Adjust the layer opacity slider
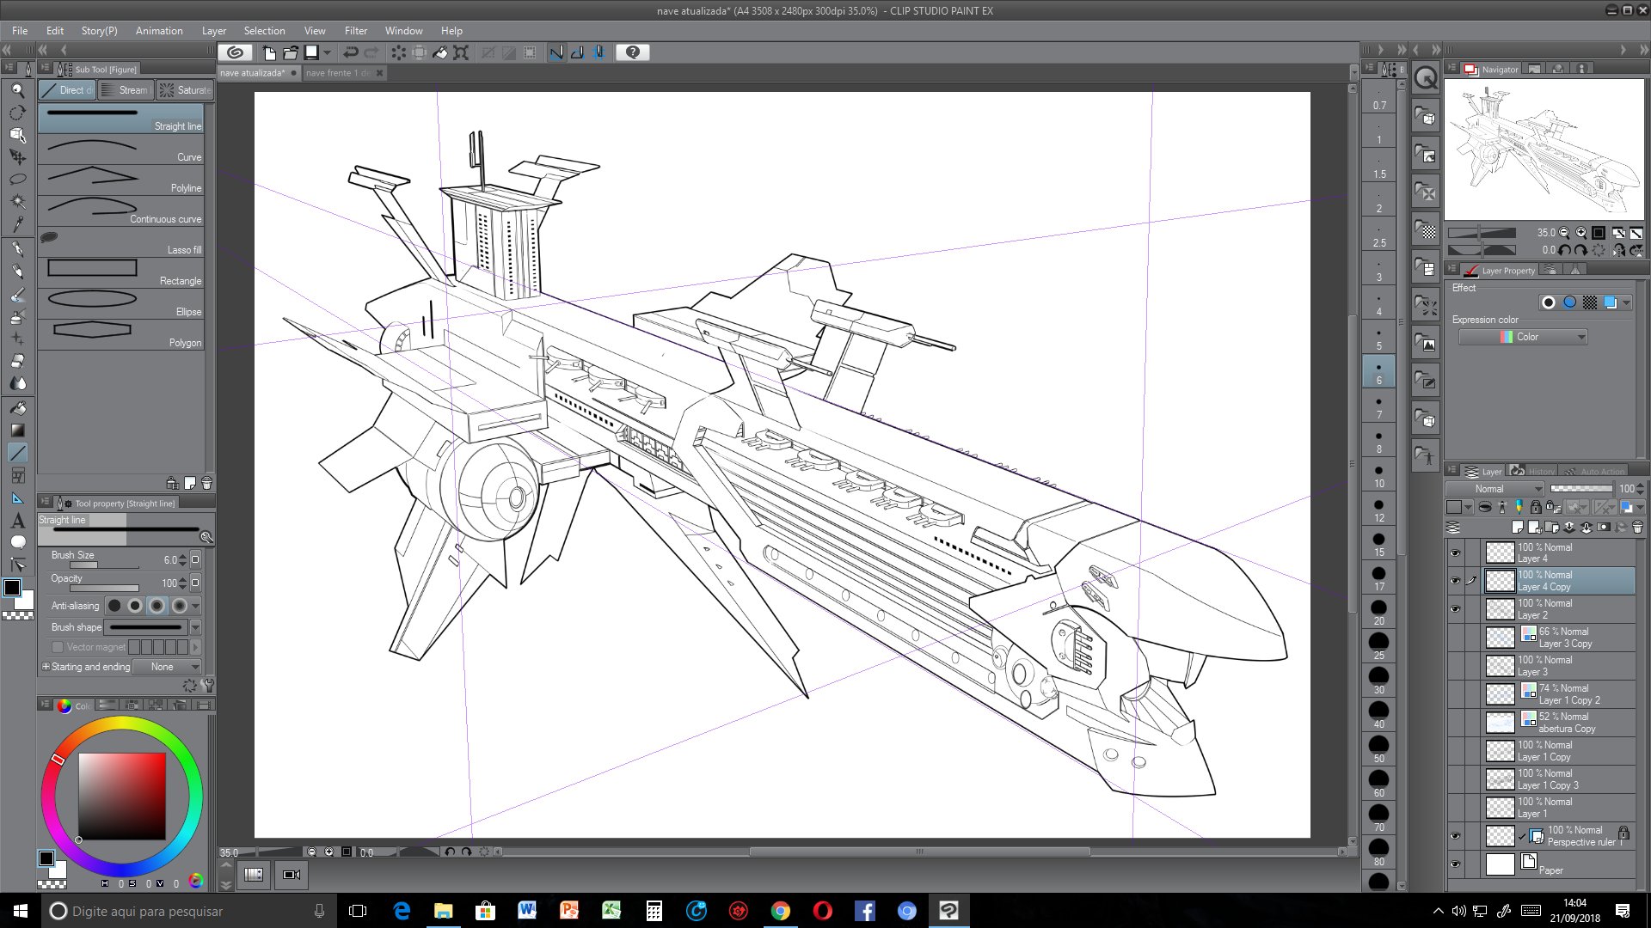This screenshot has height=928, width=1651. coord(1581,488)
